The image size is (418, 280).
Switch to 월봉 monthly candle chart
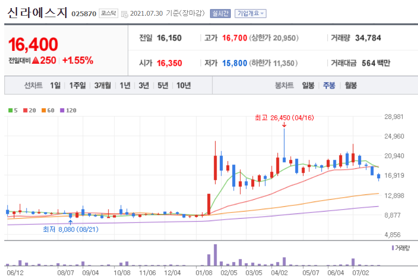pyautogui.click(x=351, y=86)
